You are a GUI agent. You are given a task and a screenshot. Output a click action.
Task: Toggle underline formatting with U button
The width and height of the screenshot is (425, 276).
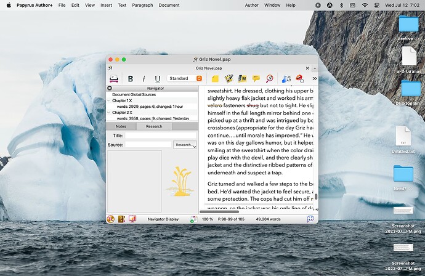coord(158,79)
